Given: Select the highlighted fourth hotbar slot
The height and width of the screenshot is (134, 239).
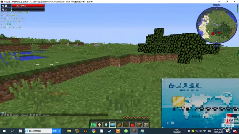Looking at the screenshot, I should pyautogui.click(x=113, y=125).
